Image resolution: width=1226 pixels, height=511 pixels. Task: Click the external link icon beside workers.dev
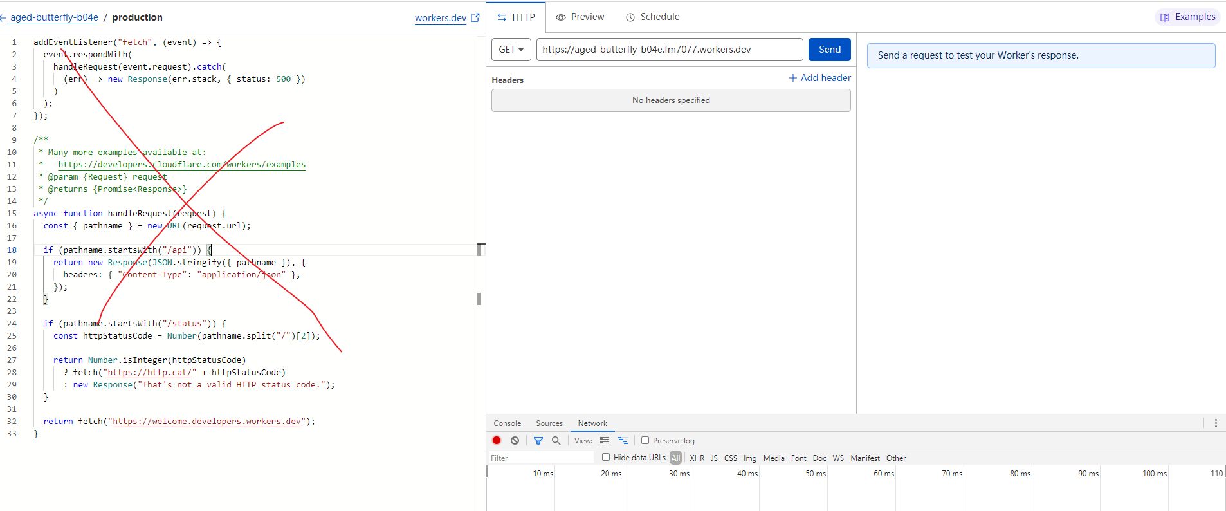click(475, 17)
